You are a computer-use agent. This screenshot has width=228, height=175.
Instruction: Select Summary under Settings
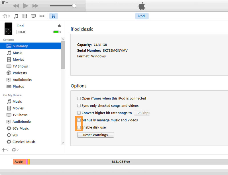click(30, 46)
